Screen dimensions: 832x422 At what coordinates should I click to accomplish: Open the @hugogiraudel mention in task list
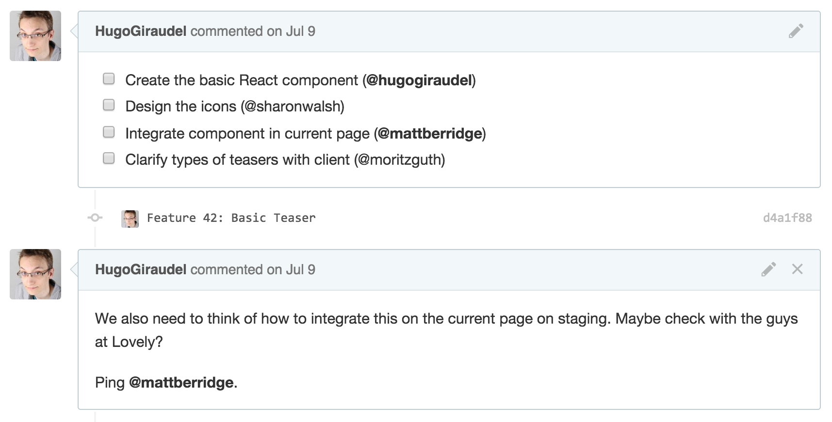(x=419, y=80)
